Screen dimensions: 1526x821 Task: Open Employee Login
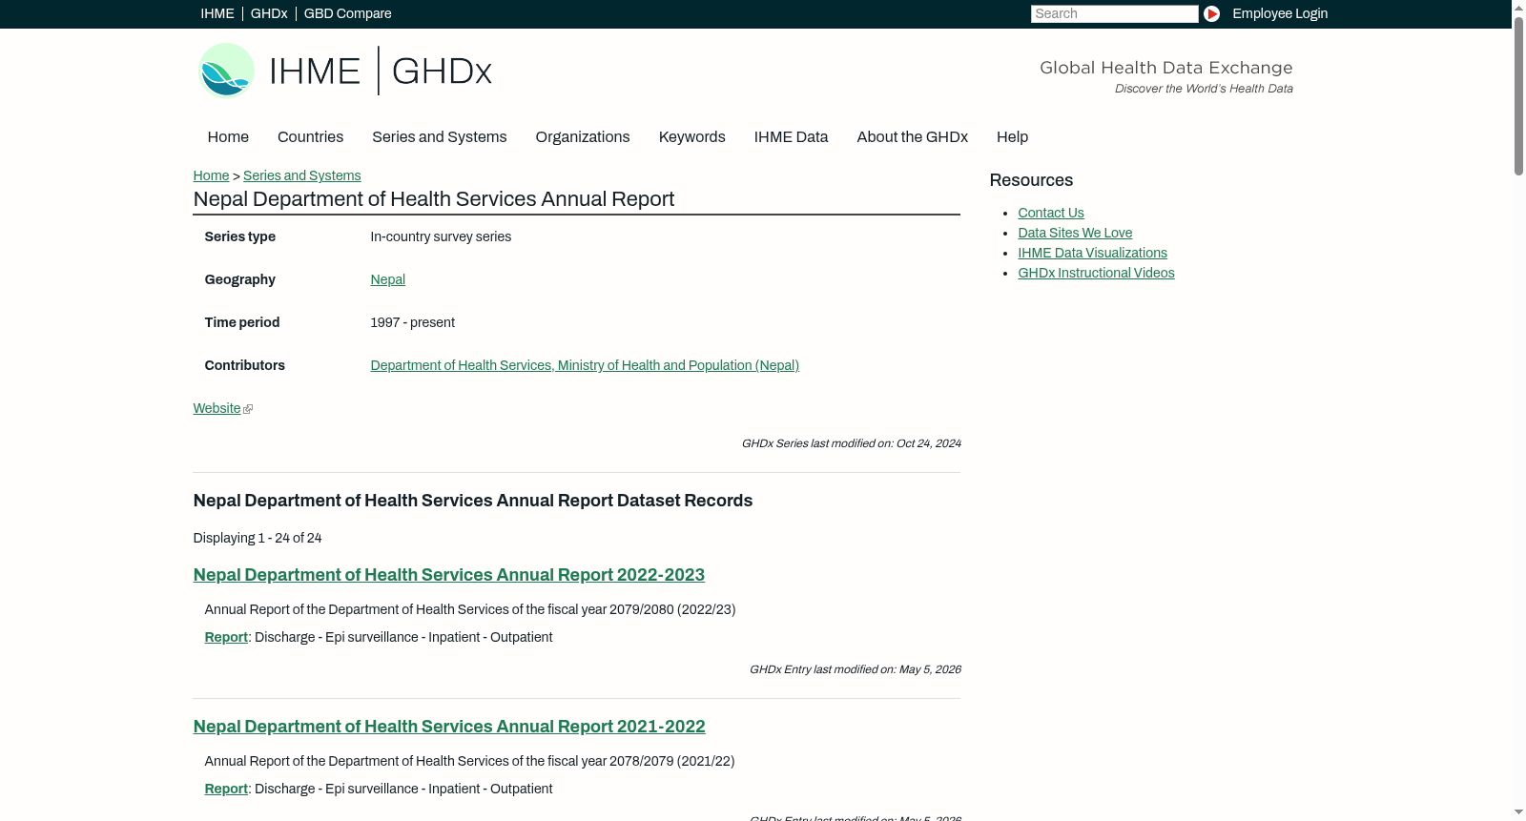1280,13
